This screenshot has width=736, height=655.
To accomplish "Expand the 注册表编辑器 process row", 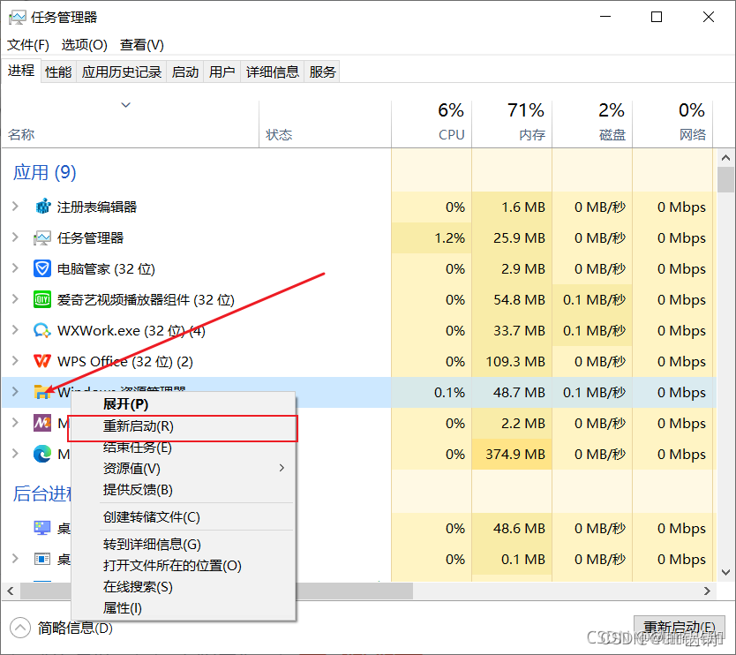I will 15,207.
